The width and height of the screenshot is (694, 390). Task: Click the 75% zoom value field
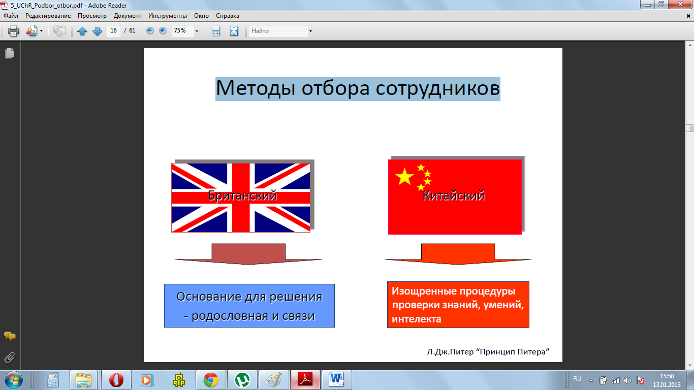[182, 31]
